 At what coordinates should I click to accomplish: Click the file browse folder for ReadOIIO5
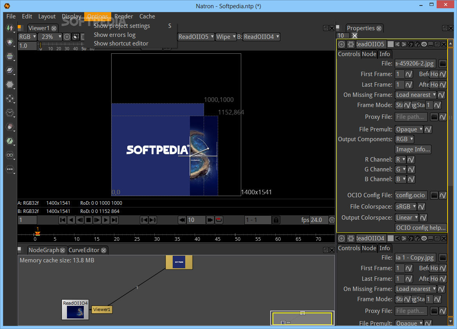pyautogui.click(x=443, y=64)
